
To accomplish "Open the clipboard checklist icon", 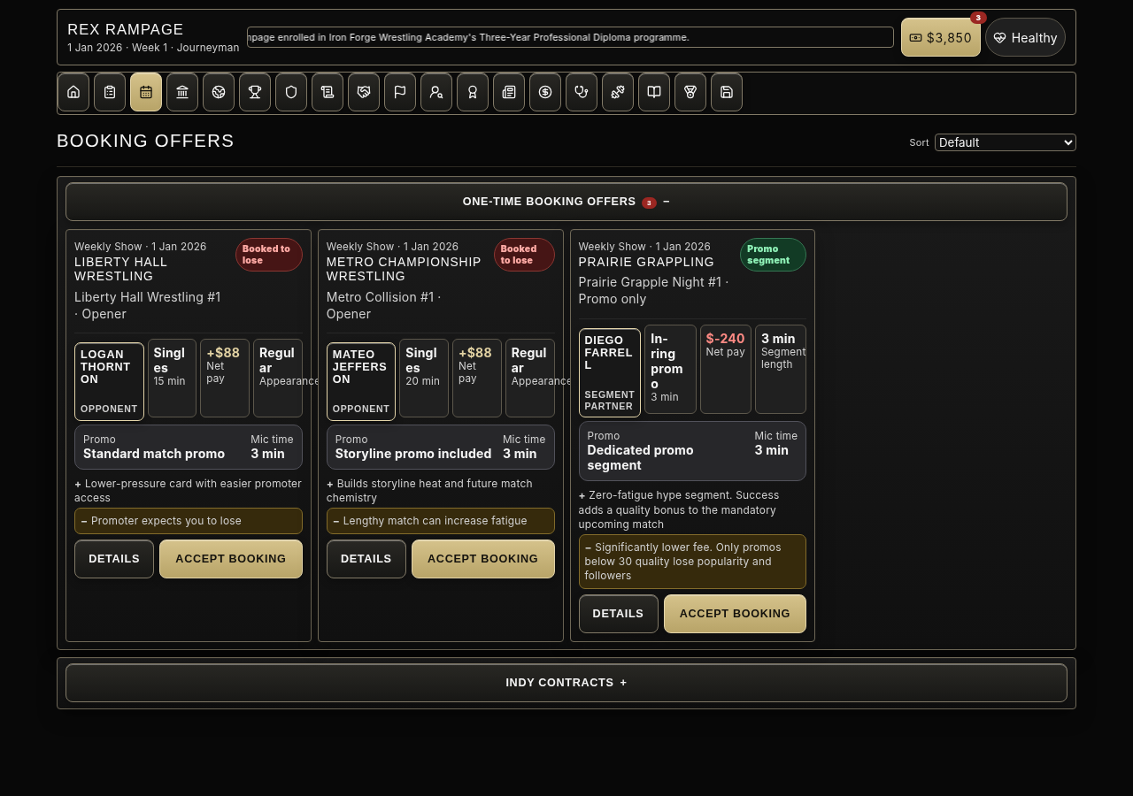I will click(110, 92).
